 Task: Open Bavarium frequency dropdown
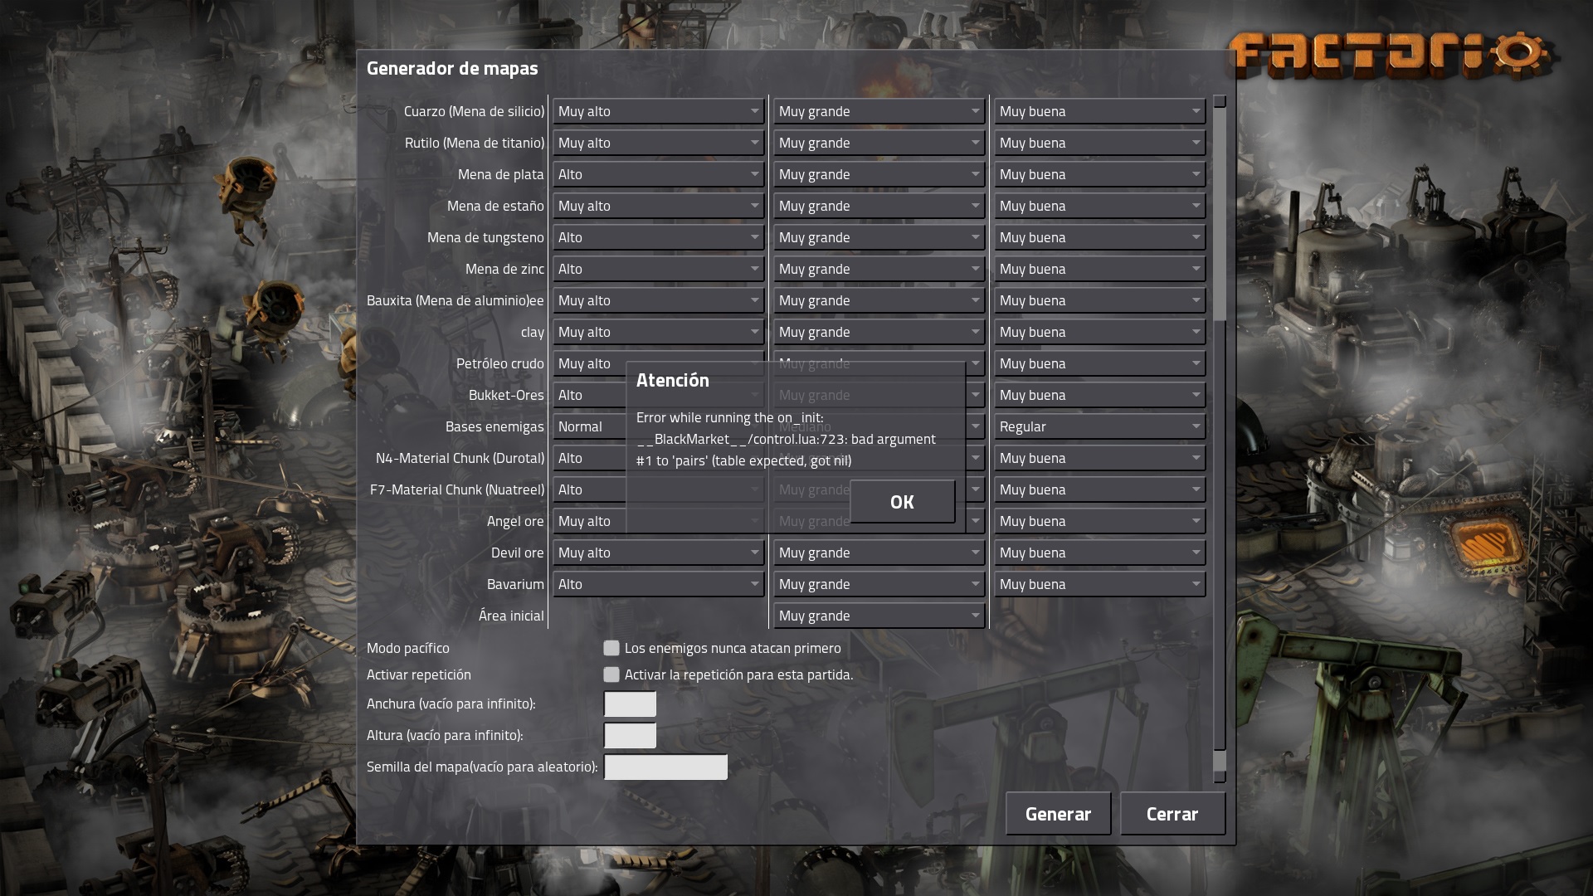pyautogui.click(x=659, y=584)
